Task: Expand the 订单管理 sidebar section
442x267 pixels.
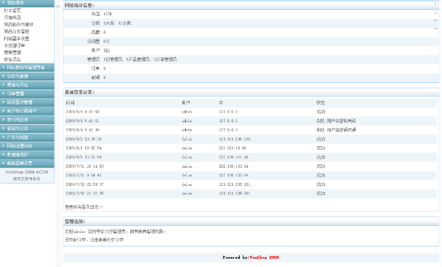Action: coord(27,94)
